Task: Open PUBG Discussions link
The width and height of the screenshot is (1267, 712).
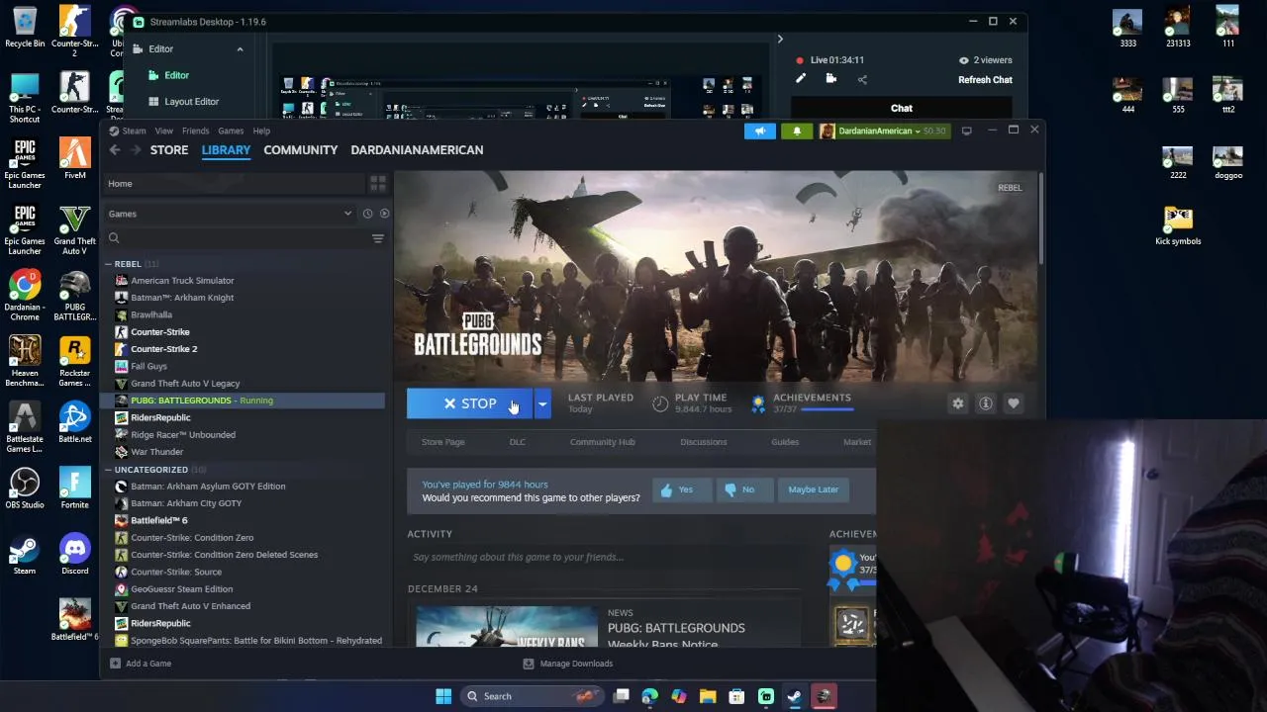Action: [703, 442]
